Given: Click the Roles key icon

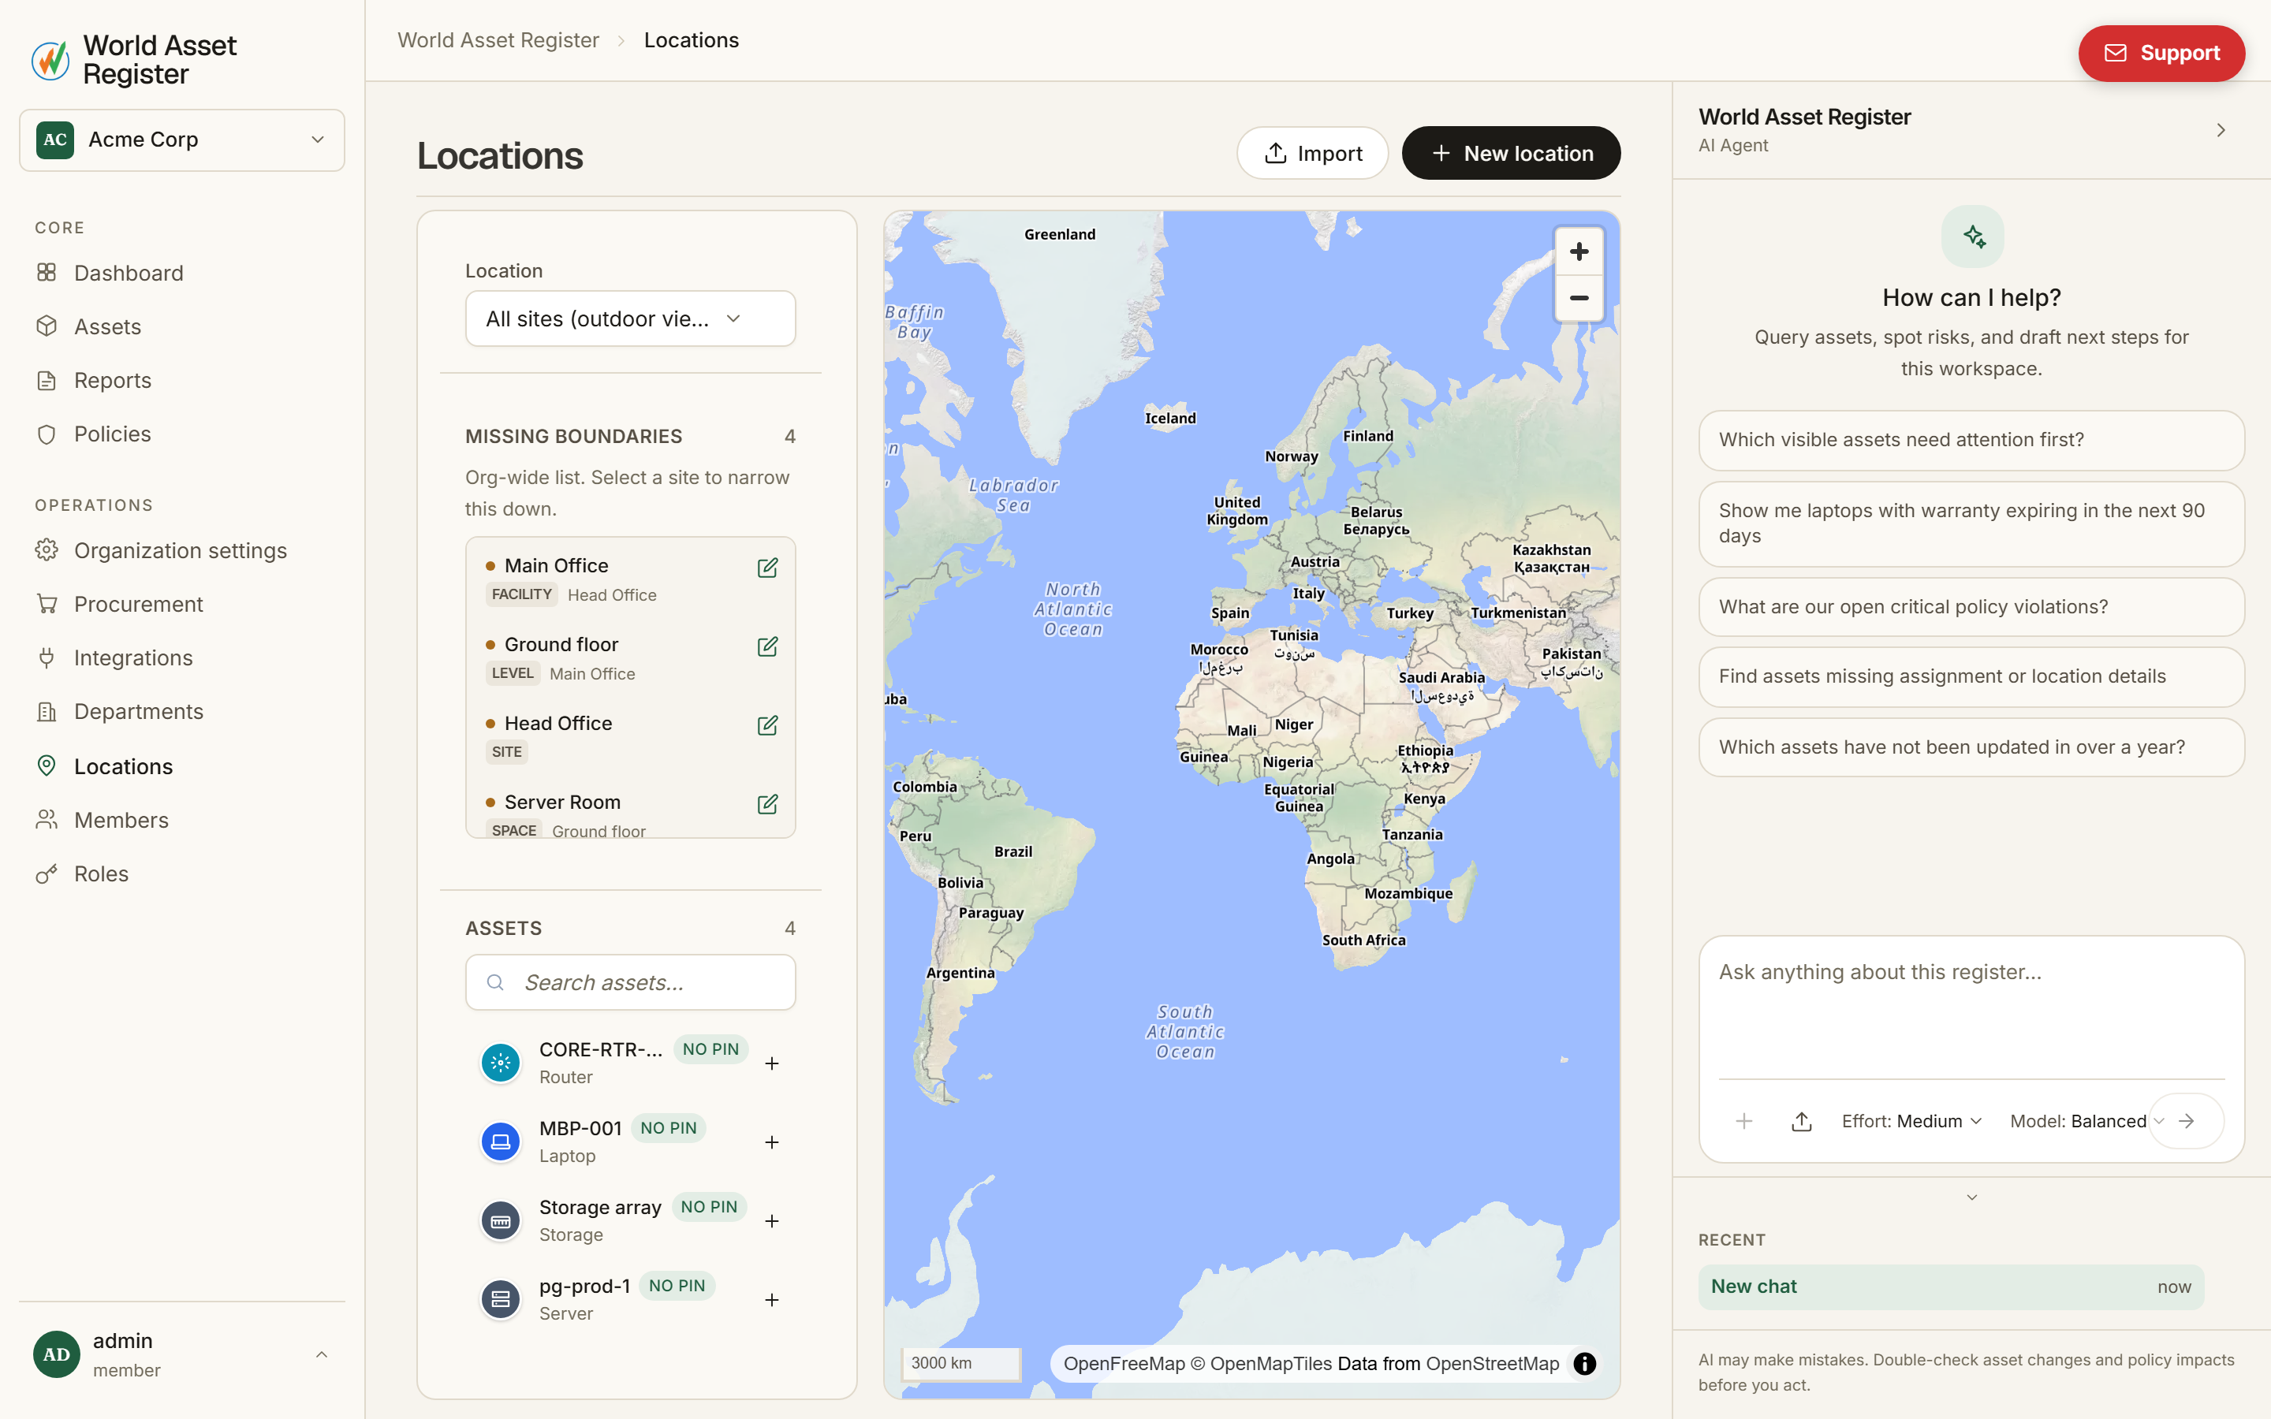Looking at the screenshot, I should tap(46, 873).
